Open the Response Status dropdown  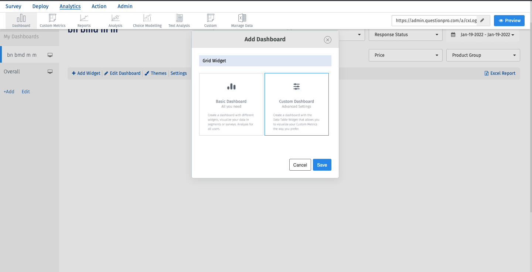pos(405,35)
